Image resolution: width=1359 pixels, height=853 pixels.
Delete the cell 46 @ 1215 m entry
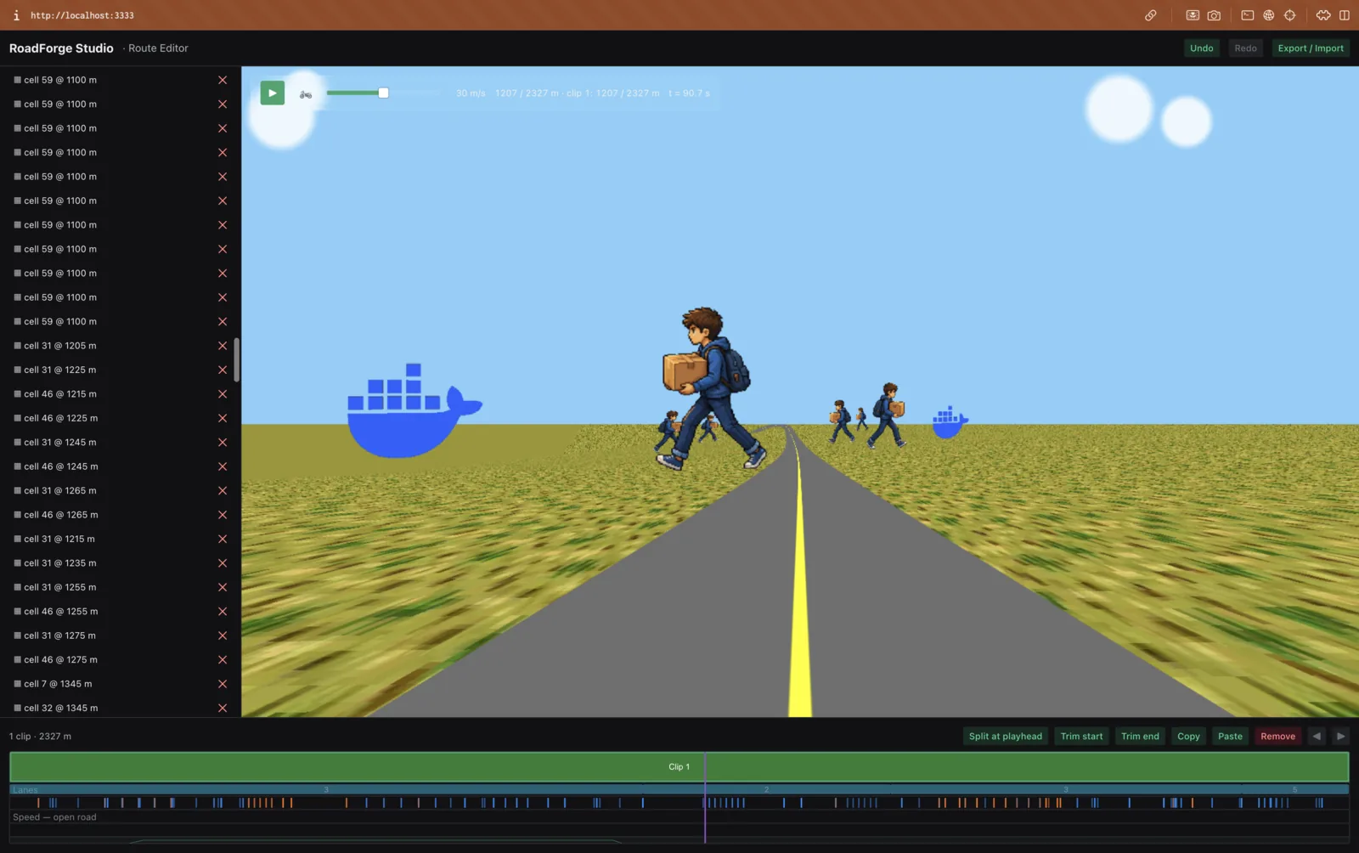click(x=223, y=394)
